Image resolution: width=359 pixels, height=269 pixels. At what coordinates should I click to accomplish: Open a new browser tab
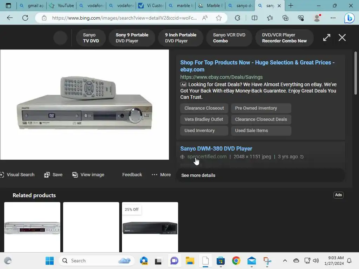tap(291, 6)
